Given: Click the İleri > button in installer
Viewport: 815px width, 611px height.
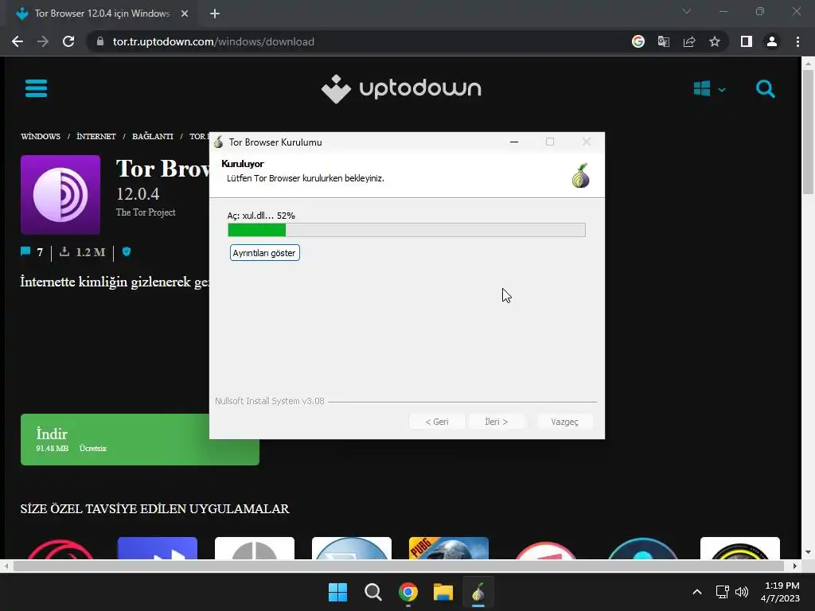Looking at the screenshot, I should tap(497, 422).
